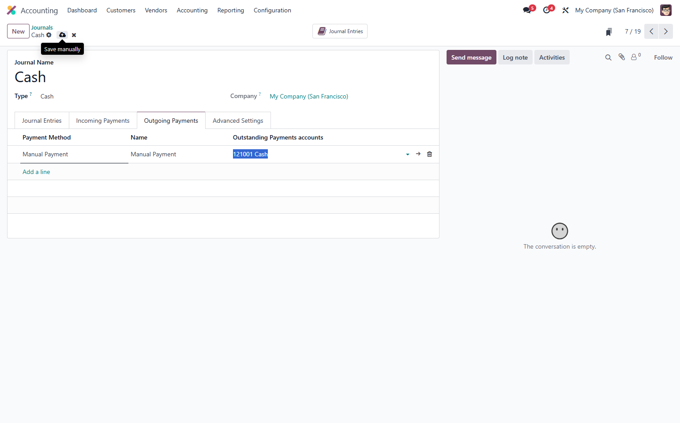This screenshot has width=680, height=423.
Task: Go to the previous record
Action: [x=651, y=31]
